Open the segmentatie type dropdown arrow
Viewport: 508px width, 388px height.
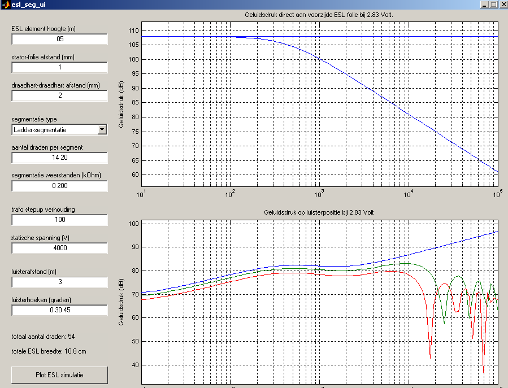(102, 129)
